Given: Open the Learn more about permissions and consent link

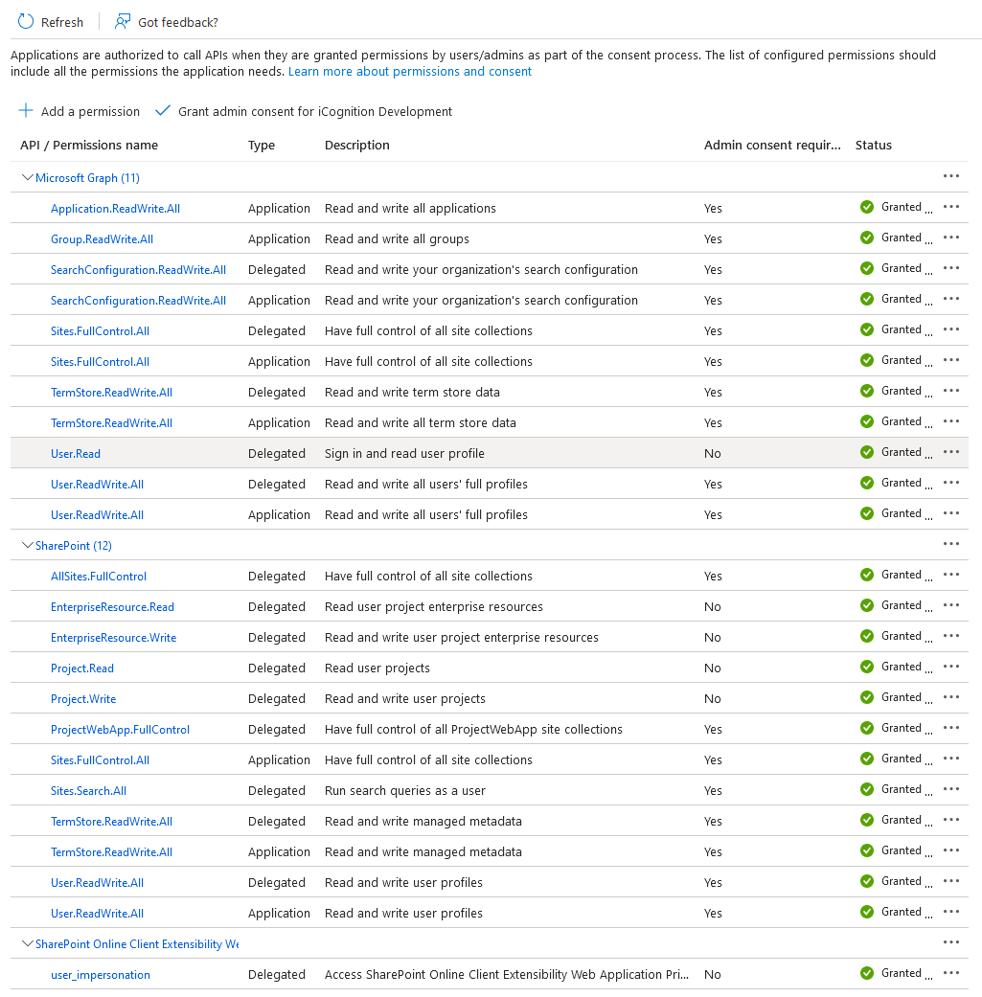Looking at the screenshot, I should point(410,71).
